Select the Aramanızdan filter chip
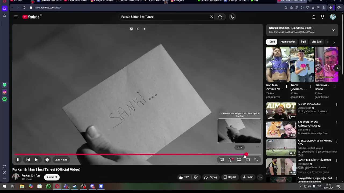Viewport: 344px width, 193px height. pos(288,42)
